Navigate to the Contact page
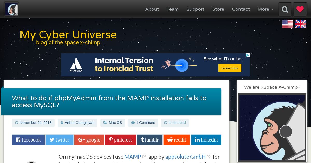 [241, 9]
